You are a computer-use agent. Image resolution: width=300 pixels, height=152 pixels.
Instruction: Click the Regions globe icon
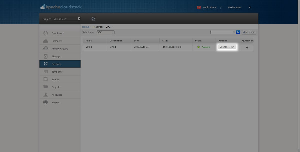click(46, 102)
